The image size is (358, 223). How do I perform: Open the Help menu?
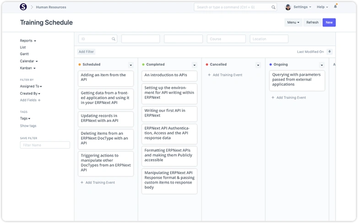[322, 7]
